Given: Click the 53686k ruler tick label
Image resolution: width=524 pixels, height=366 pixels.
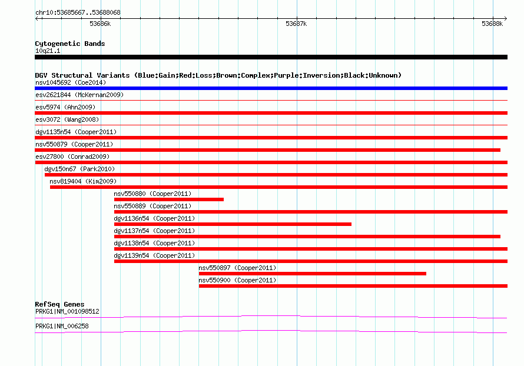Looking at the screenshot, I should coord(100,24).
